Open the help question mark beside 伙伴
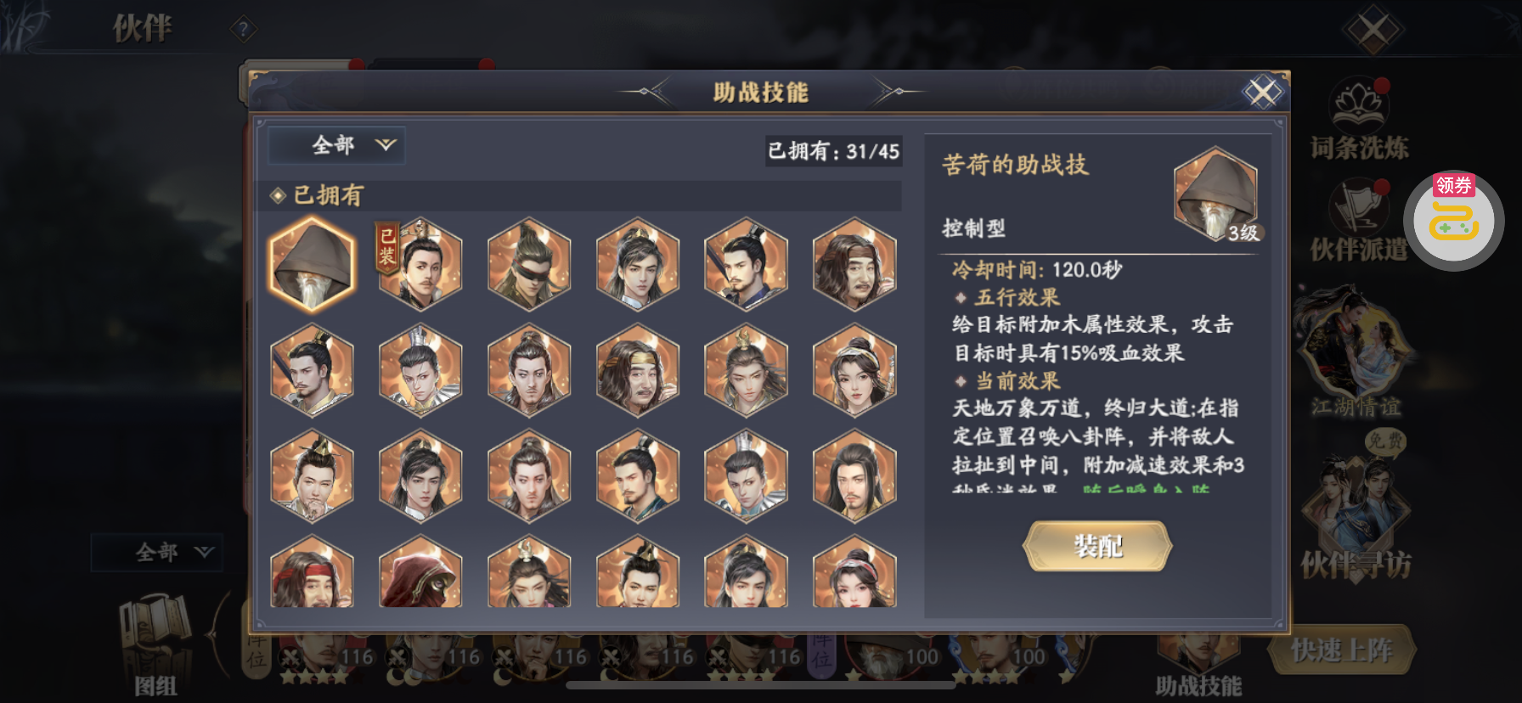 click(244, 30)
